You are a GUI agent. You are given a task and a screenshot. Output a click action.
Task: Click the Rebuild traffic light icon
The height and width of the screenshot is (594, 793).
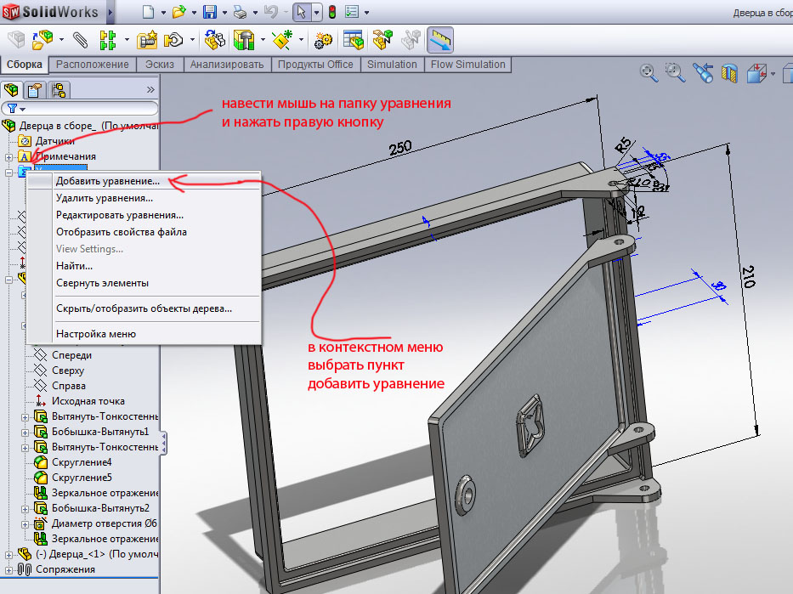tap(331, 12)
